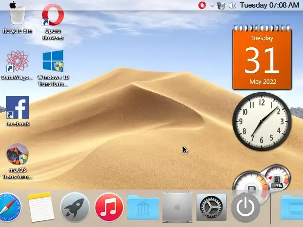Open System Preferences gear in the dock
This screenshot has width=303, height=227.
(211, 207)
